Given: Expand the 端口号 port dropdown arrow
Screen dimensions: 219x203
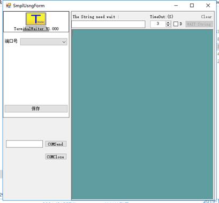Looking at the screenshot, I should point(64,42).
